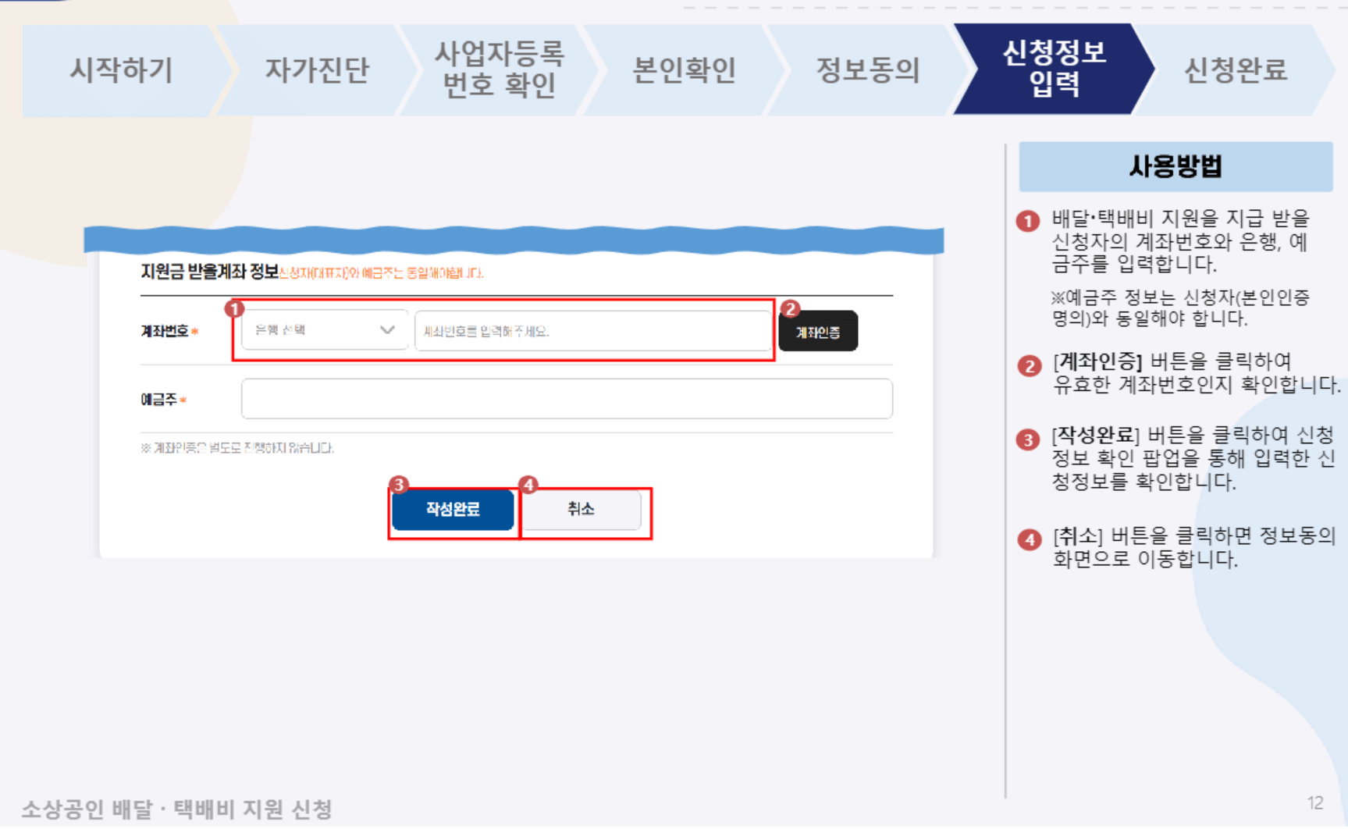1348x829 pixels.
Task: Click the 계좌인증 button
Action: (818, 332)
